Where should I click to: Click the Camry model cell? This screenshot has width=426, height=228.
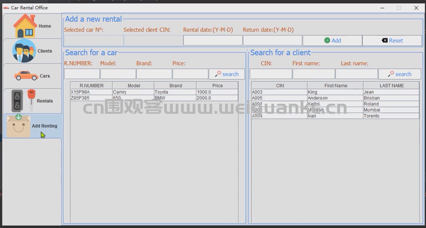(x=134, y=92)
